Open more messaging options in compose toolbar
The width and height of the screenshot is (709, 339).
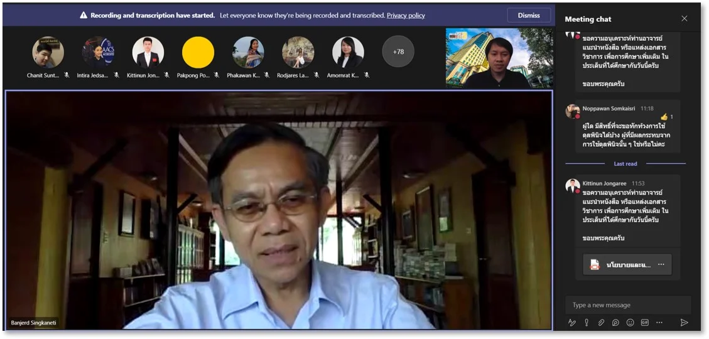pyautogui.click(x=659, y=323)
